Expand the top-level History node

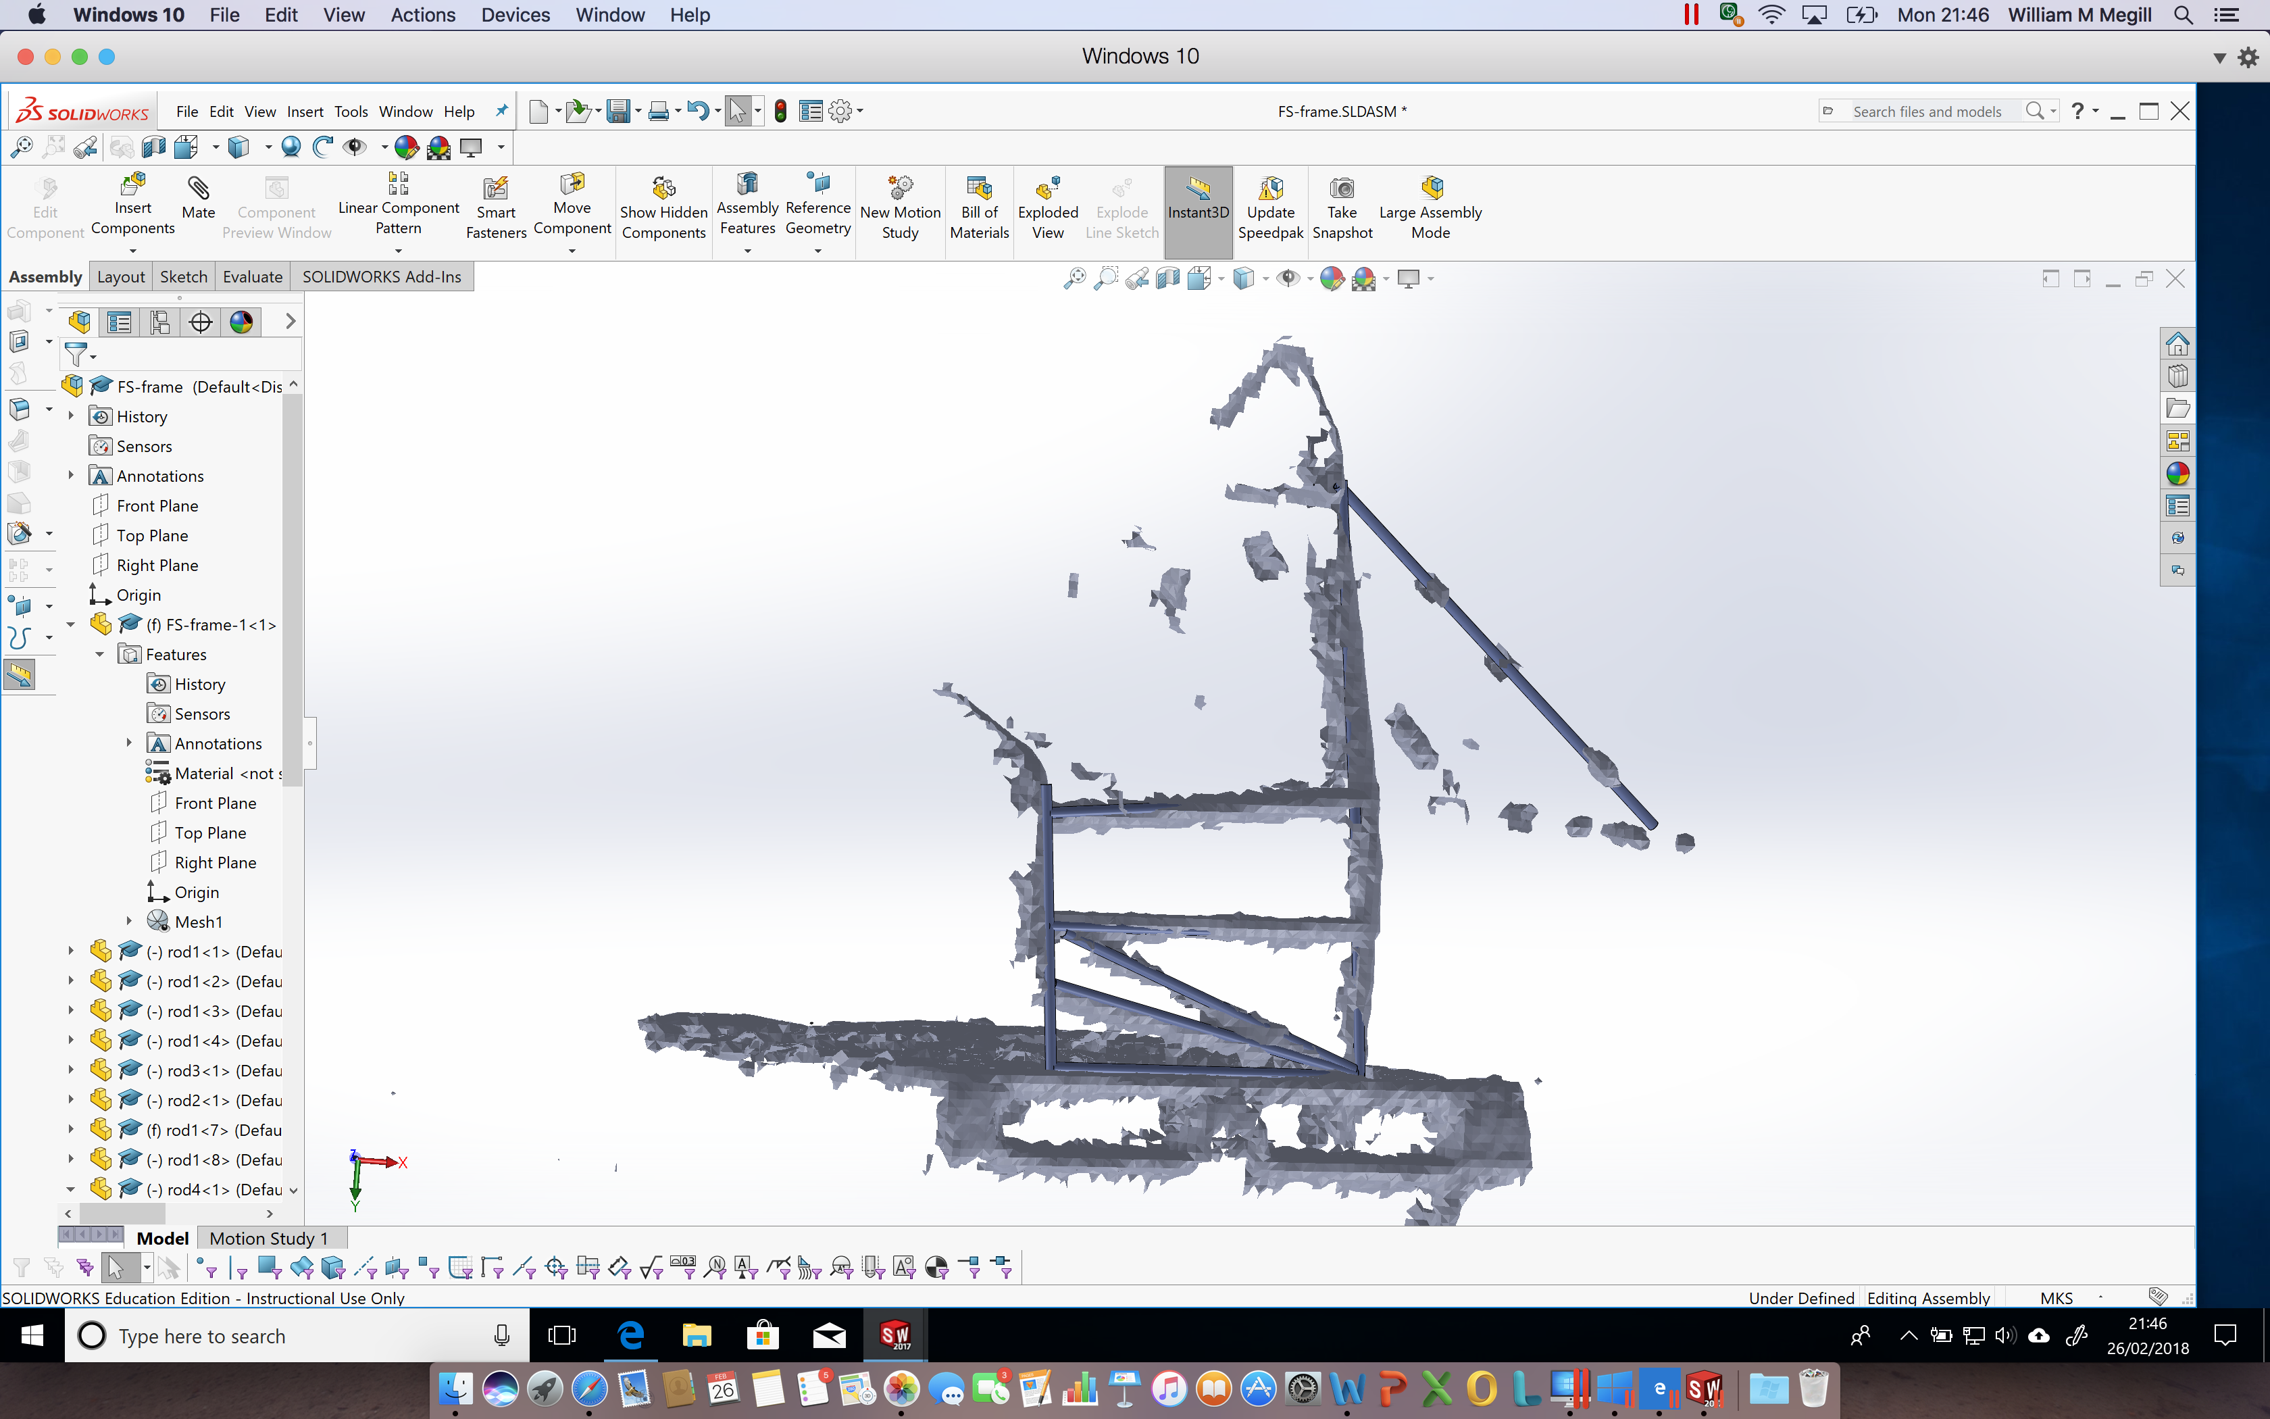[x=70, y=416]
